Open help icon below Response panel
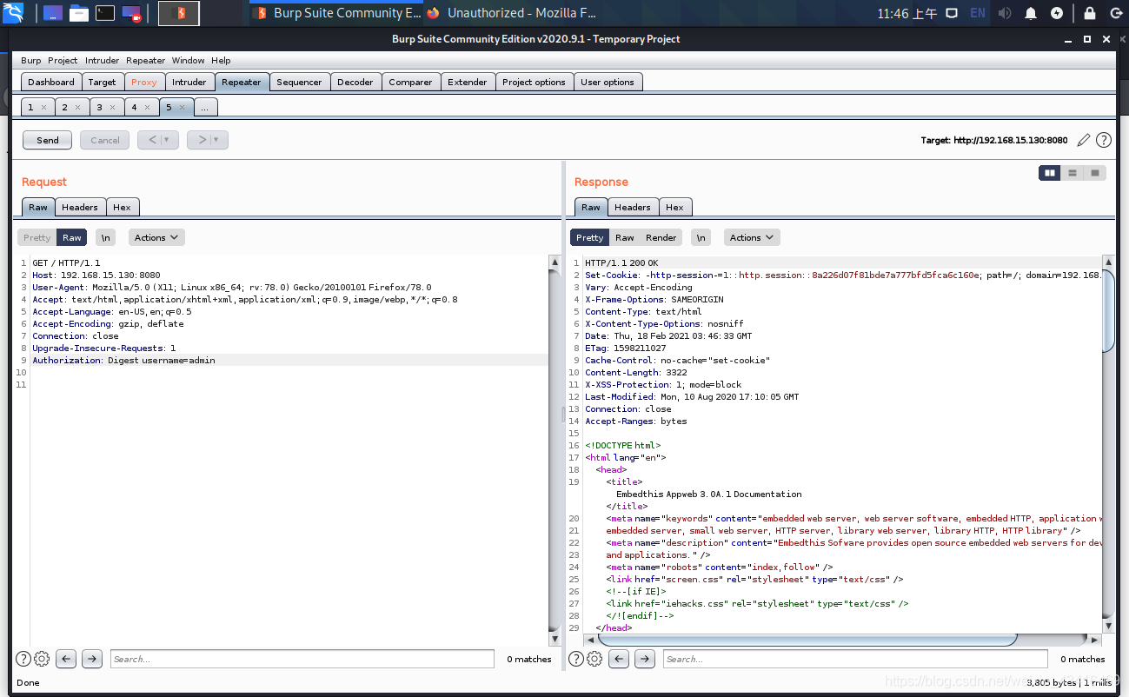This screenshot has height=697, width=1129. click(x=576, y=659)
